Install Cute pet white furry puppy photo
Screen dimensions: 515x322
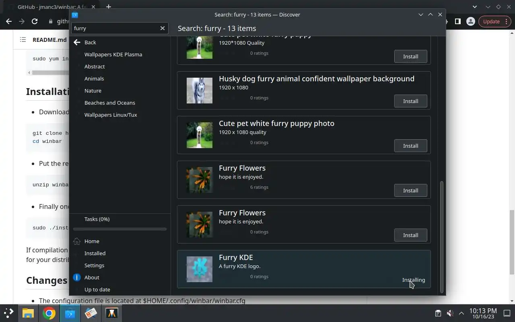pyautogui.click(x=410, y=146)
